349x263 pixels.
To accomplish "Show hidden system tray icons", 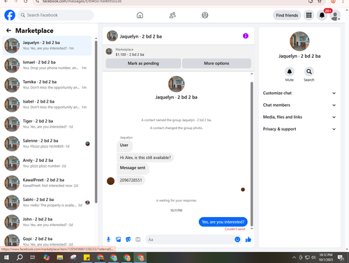I will pos(294,257).
